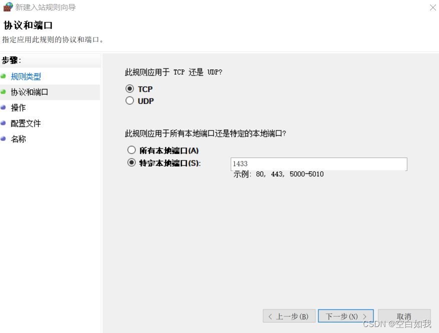Click green bullet beside 协议和端口
Screen dimensions: 439x333
point(4,91)
